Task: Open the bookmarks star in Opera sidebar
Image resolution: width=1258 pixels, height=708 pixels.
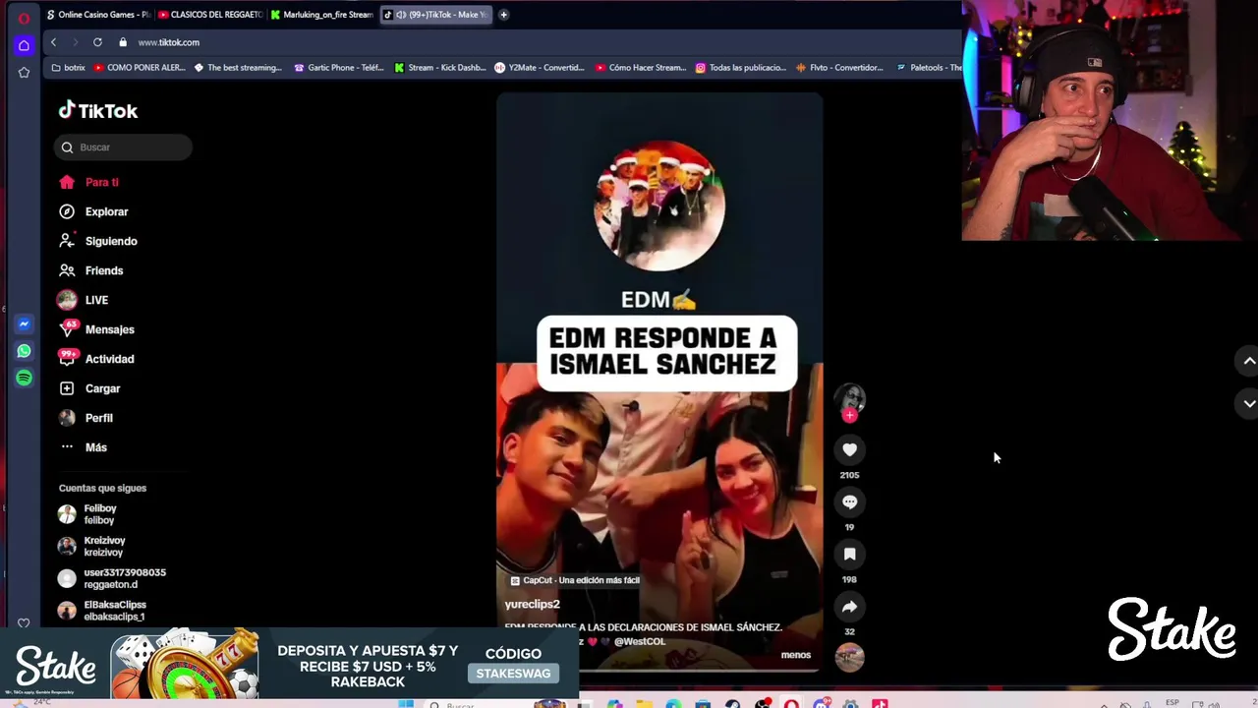Action: 24,73
